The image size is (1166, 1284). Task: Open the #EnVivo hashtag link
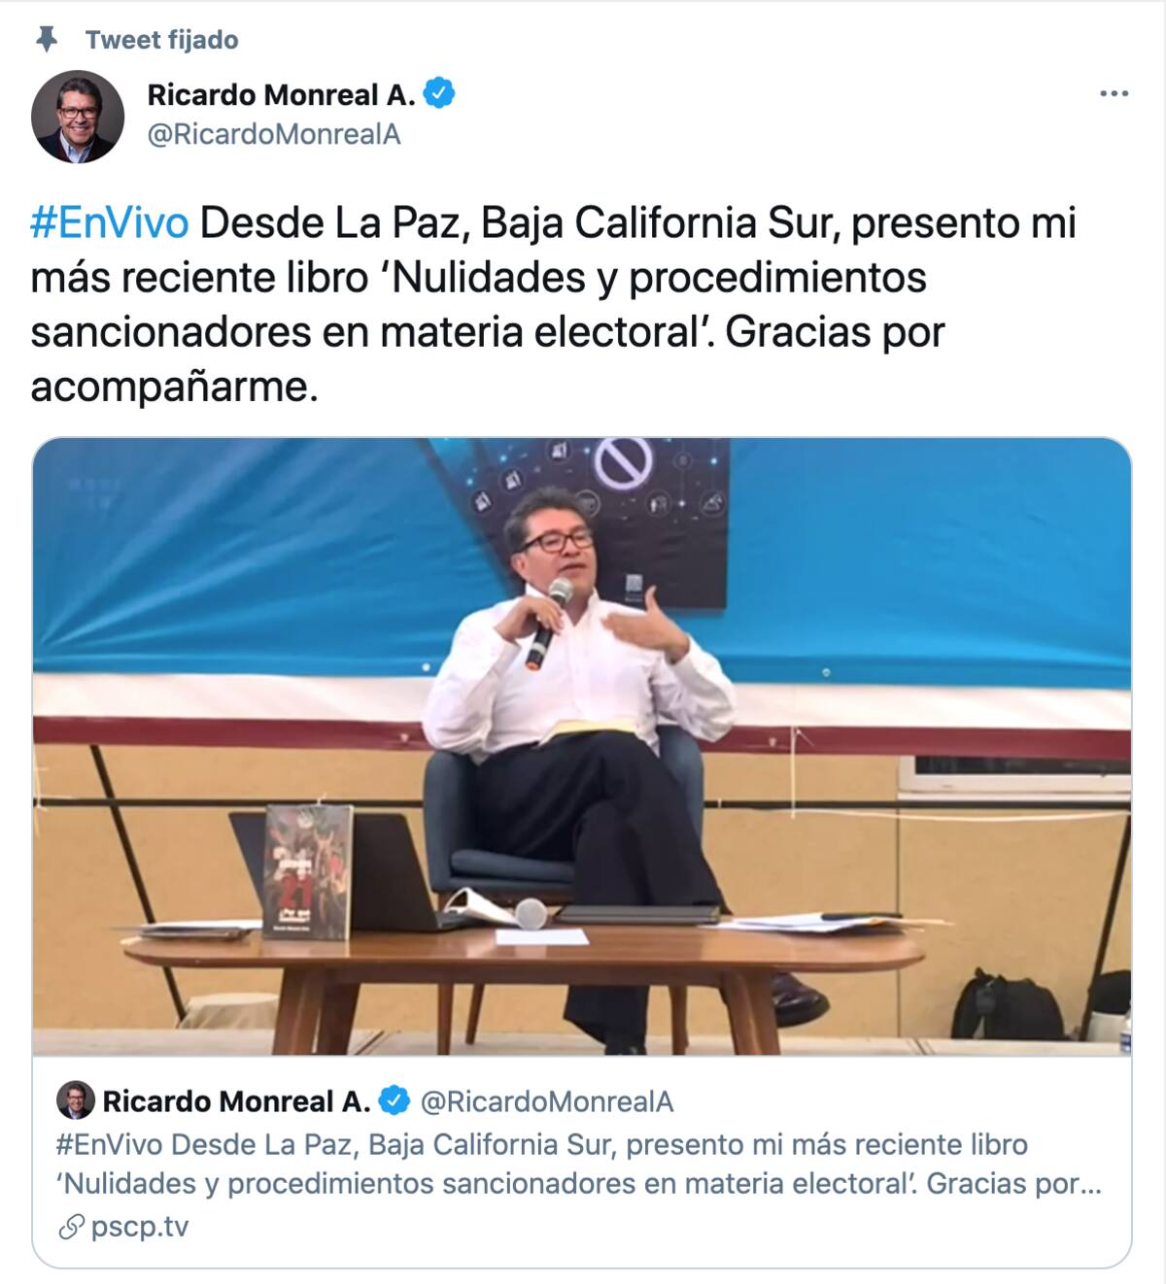click(110, 223)
